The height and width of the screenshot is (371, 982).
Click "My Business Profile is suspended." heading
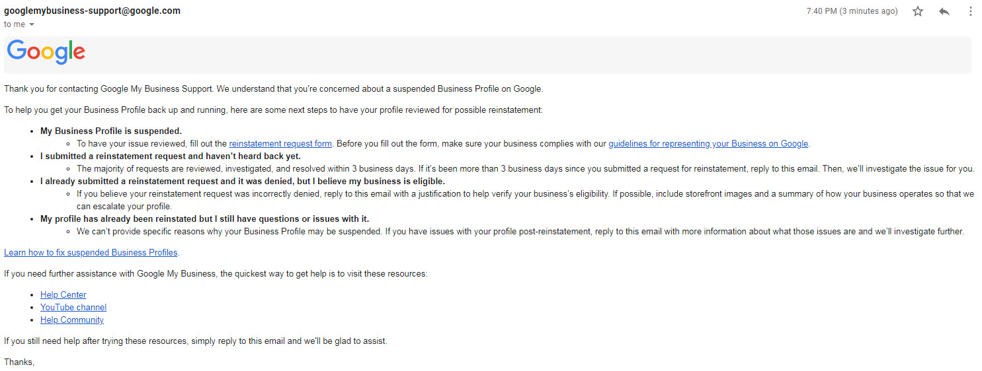coord(111,131)
